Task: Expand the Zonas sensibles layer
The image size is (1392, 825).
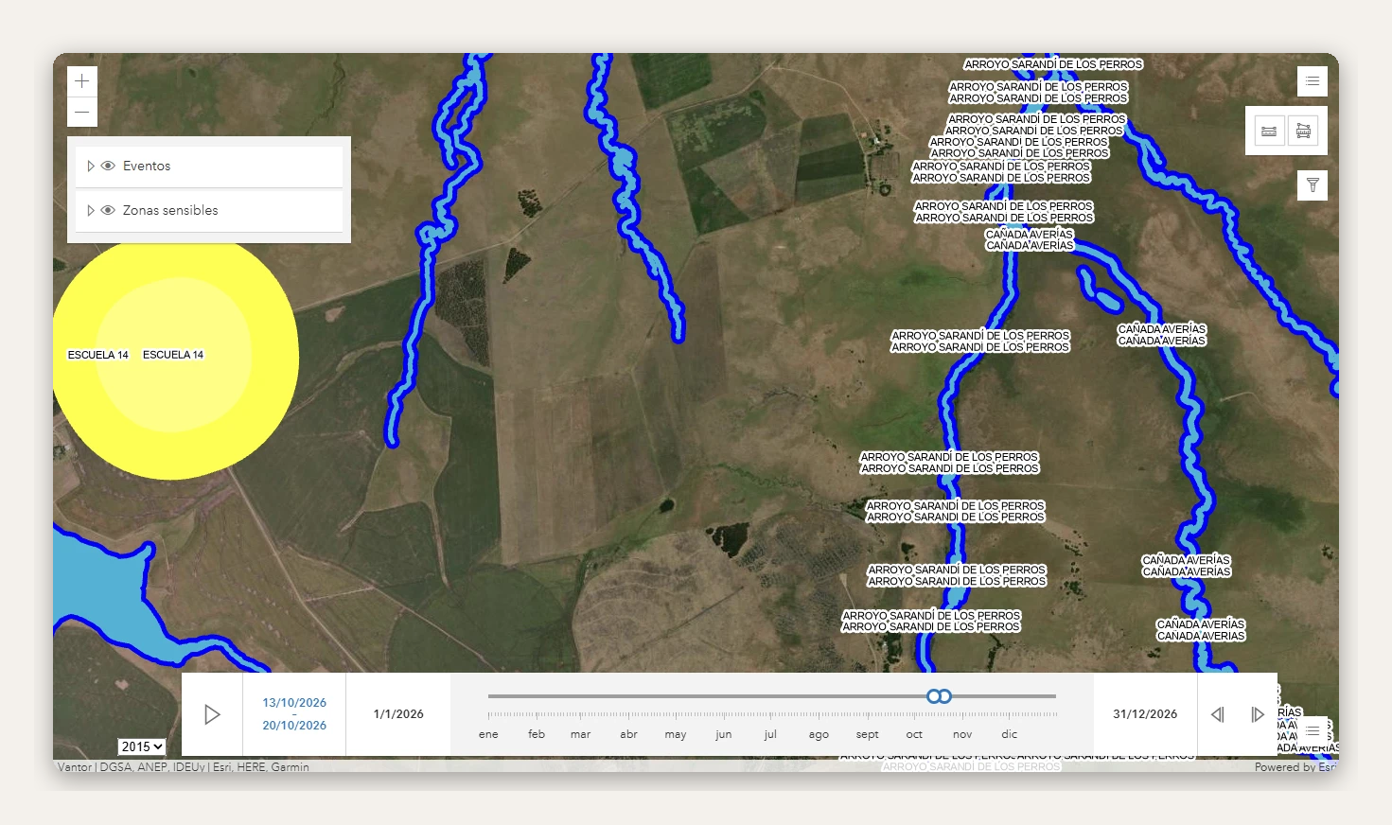Action: click(90, 210)
